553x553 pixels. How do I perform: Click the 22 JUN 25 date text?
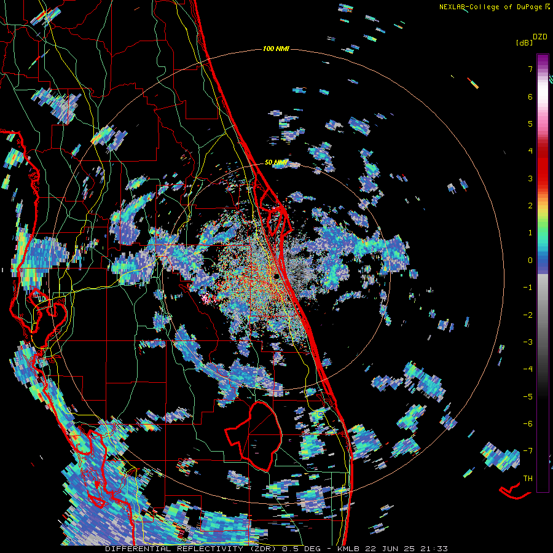391,549
